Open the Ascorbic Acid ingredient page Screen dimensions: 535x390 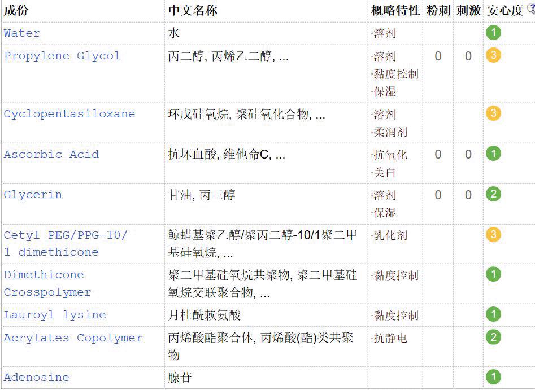click(51, 154)
